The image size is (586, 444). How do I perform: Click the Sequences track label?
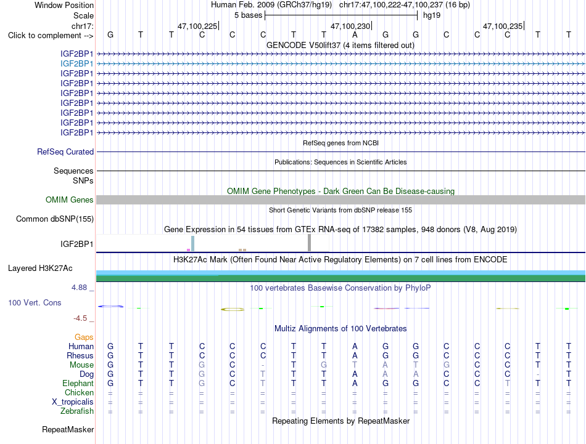point(73,171)
